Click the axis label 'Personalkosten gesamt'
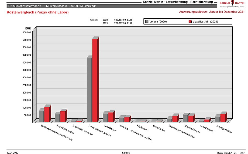248x154 pixels. (x=100, y=130)
